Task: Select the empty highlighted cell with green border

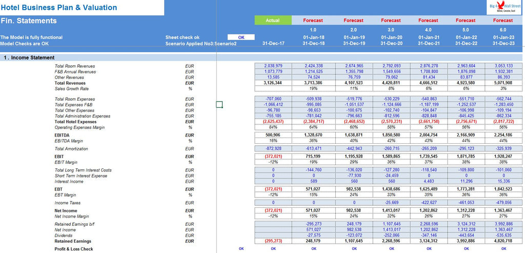Action: coord(219,105)
